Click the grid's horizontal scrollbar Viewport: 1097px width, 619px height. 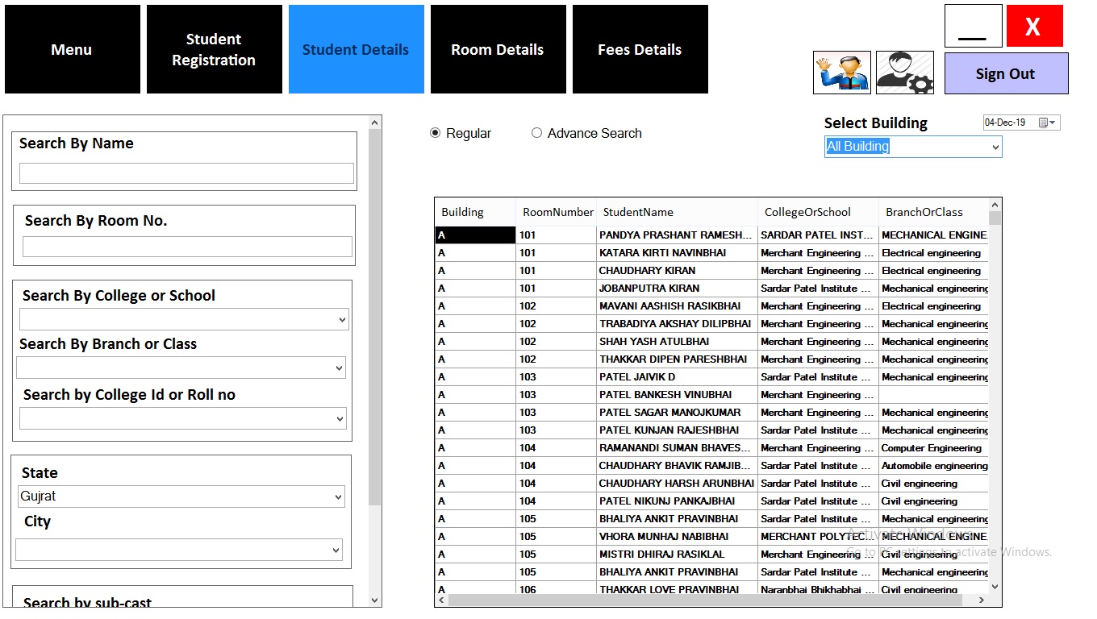(710, 600)
